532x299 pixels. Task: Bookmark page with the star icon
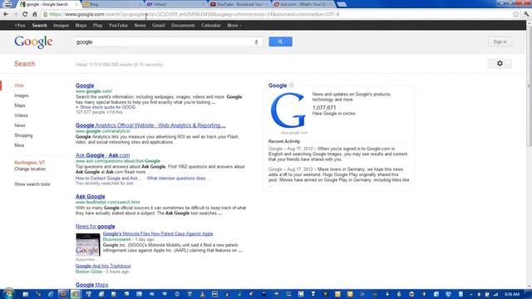[x=515, y=14]
